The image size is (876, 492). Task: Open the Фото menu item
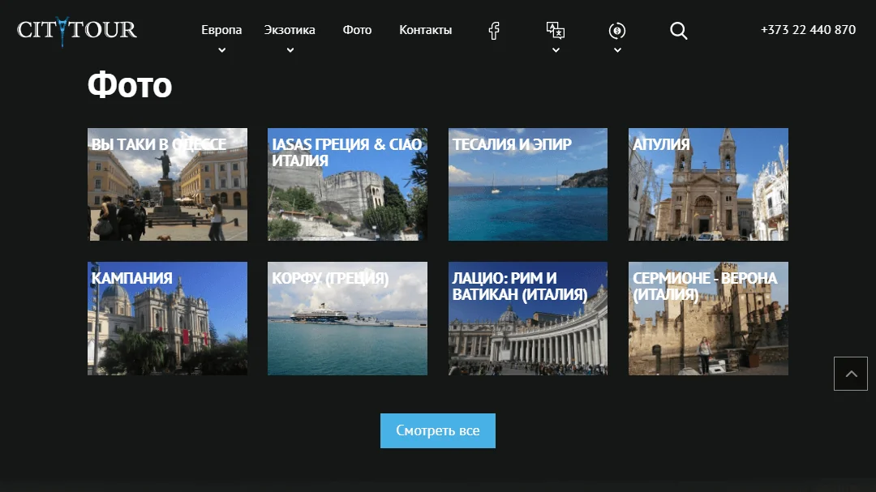click(357, 30)
